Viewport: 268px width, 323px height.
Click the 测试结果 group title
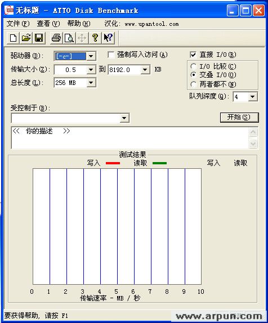[x=132, y=155]
